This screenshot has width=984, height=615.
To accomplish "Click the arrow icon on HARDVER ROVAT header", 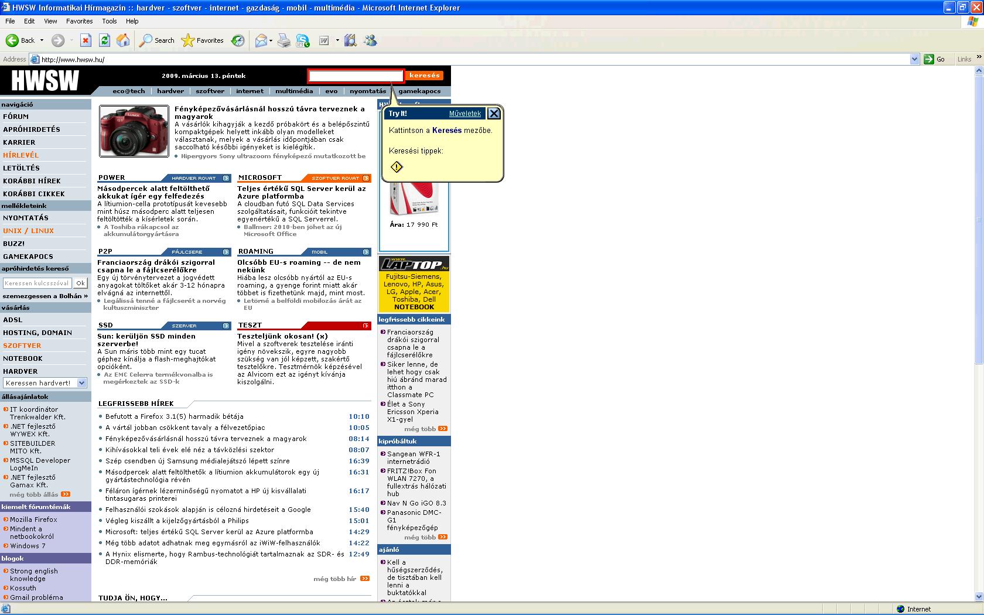I will pyautogui.click(x=226, y=178).
